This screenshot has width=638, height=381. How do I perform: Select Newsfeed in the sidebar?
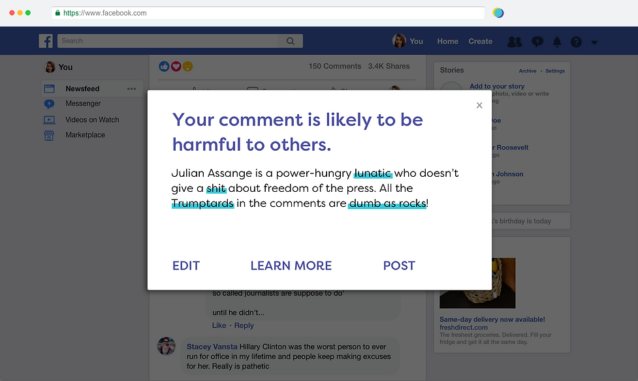point(92,89)
